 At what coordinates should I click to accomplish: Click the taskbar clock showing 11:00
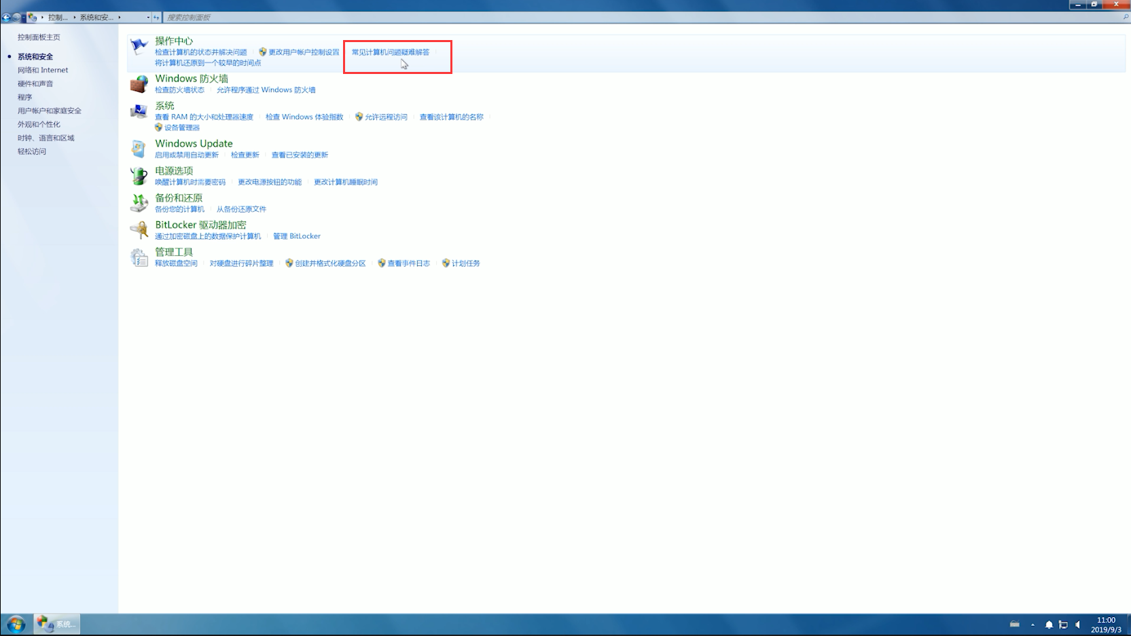point(1106,624)
